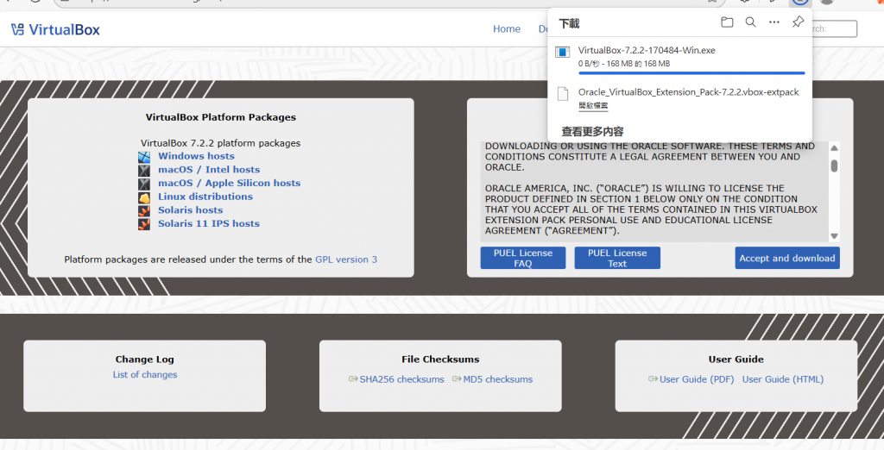Search downloads with the magnifier icon
Viewport: 884px width, 450px height.
(750, 22)
